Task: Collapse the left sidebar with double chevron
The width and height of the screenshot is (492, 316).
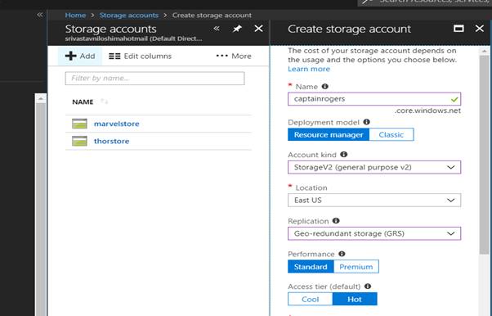Action: tap(39, 15)
